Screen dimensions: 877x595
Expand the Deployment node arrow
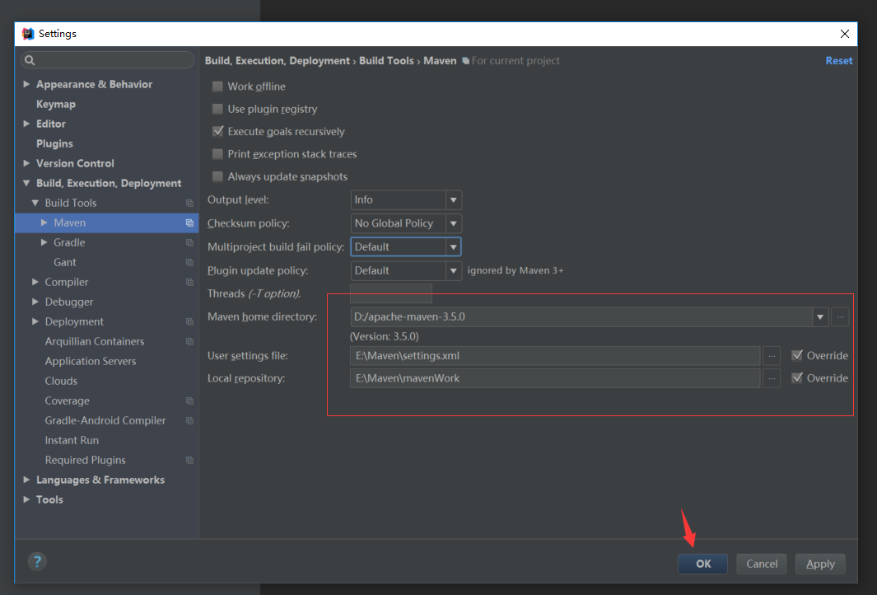coord(35,321)
